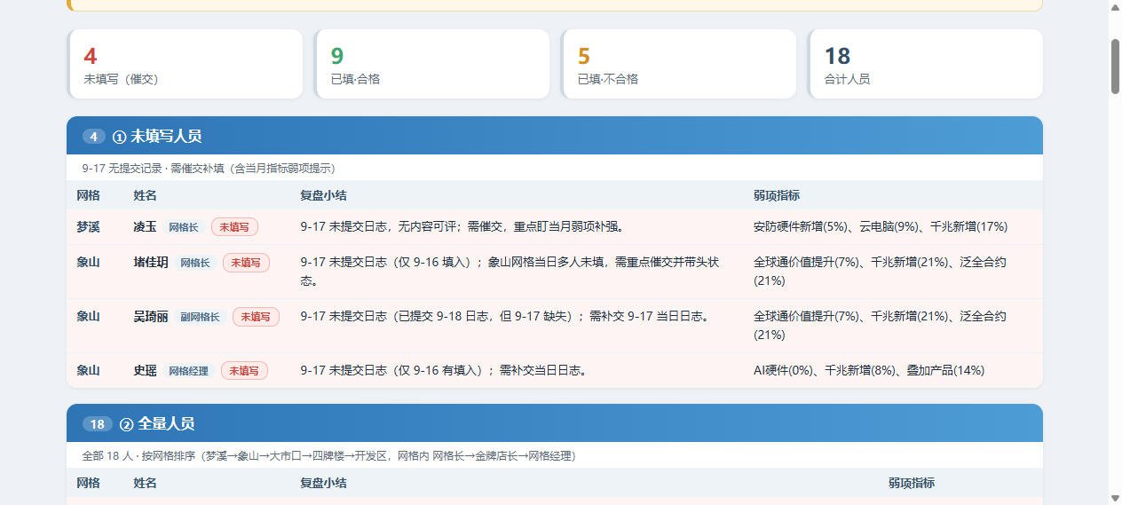Click the name 凌玉
Image resolution: width=1122 pixels, height=505 pixels.
145,226
